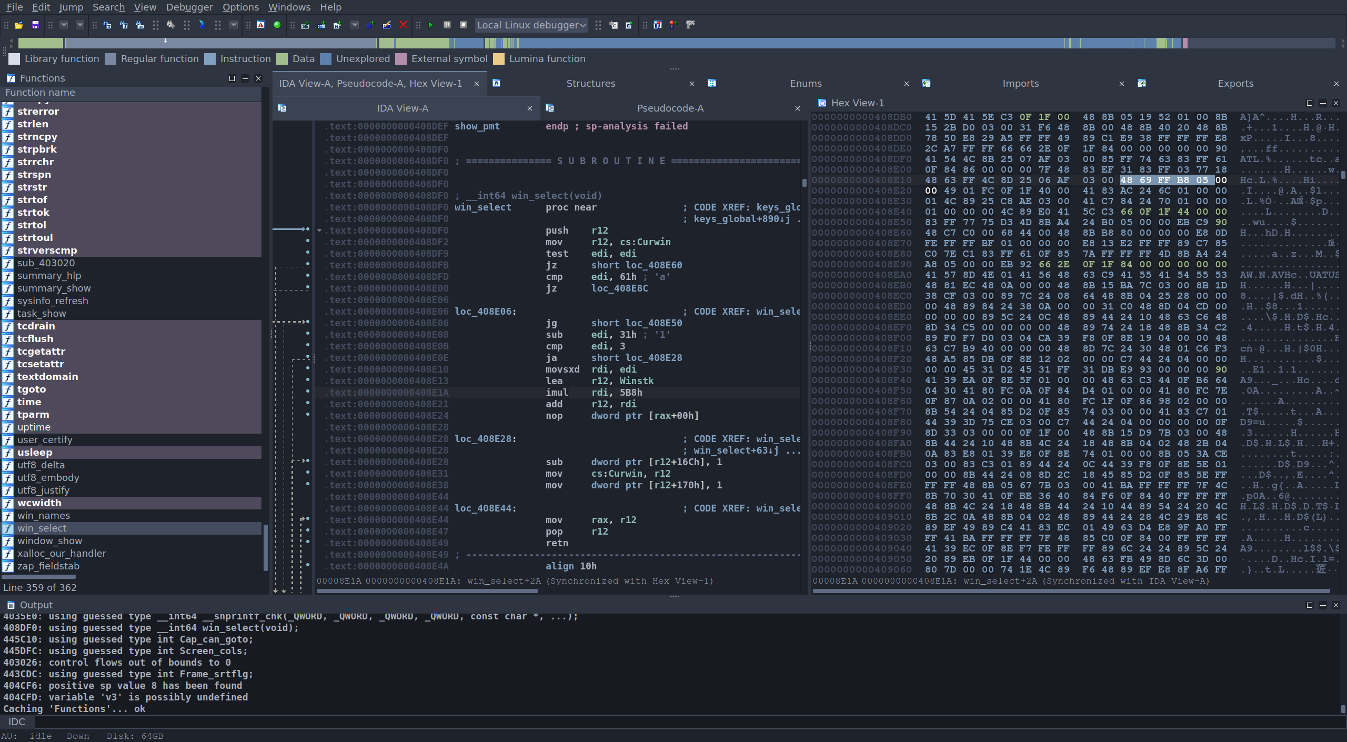Click the Function name column header
This screenshot has height=742, width=1347.
pyautogui.click(x=40, y=92)
